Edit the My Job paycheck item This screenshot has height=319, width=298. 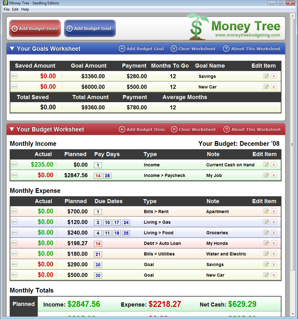point(266,175)
